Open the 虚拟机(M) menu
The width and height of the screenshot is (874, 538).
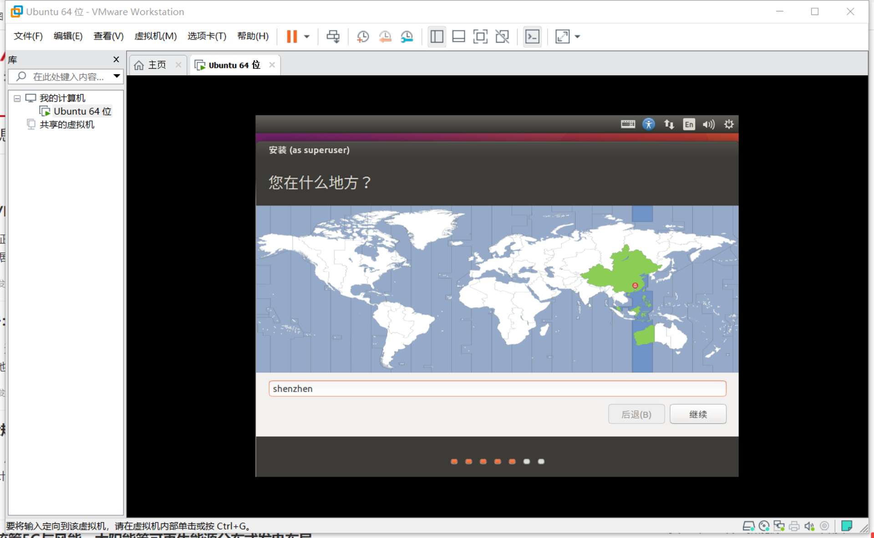coord(155,36)
